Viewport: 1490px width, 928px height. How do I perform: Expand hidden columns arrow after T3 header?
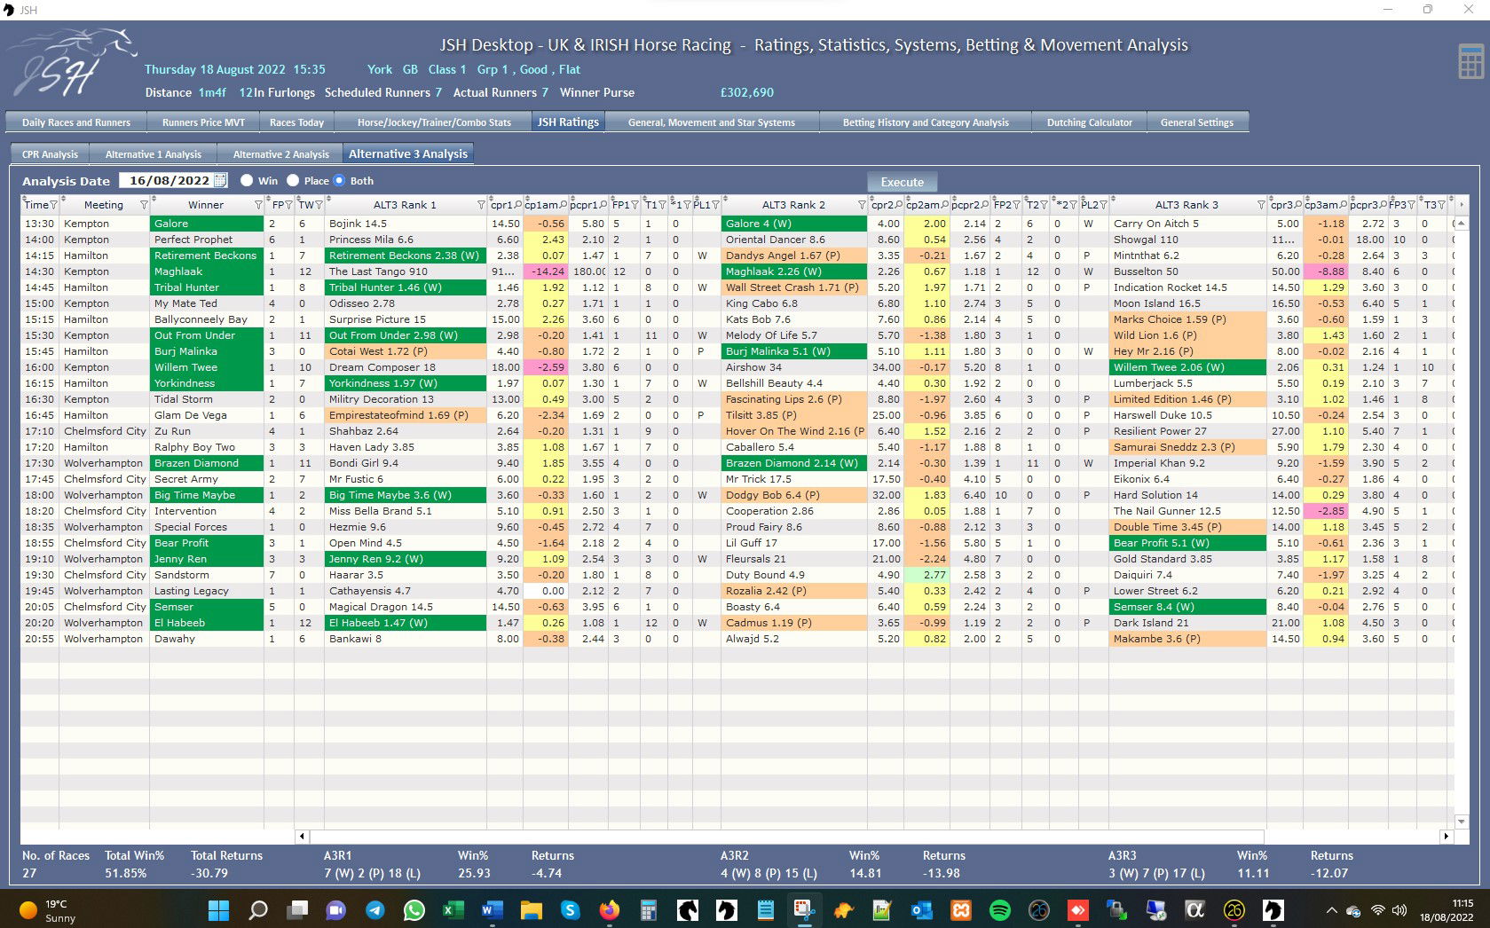(x=1462, y=205)
